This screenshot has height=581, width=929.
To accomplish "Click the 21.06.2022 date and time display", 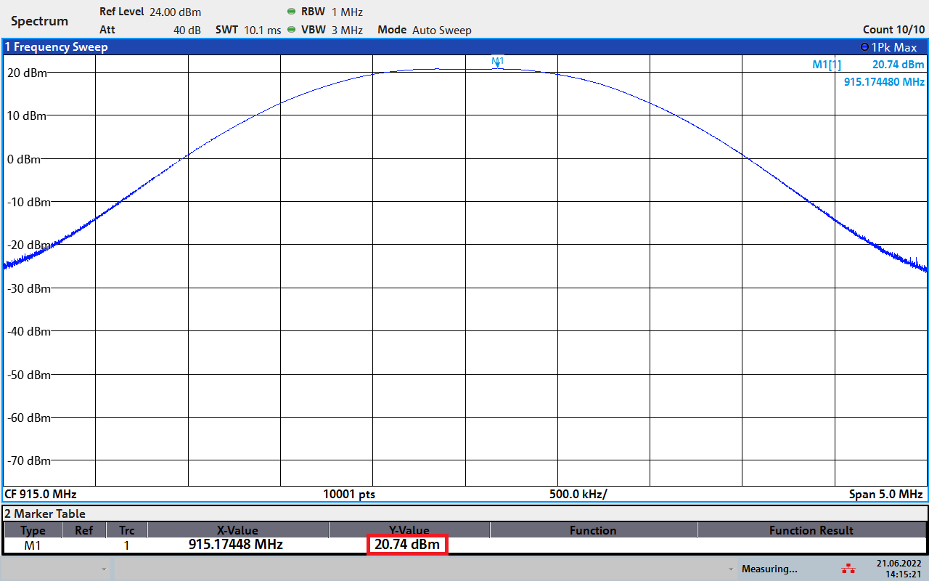I will pos(899,568).
